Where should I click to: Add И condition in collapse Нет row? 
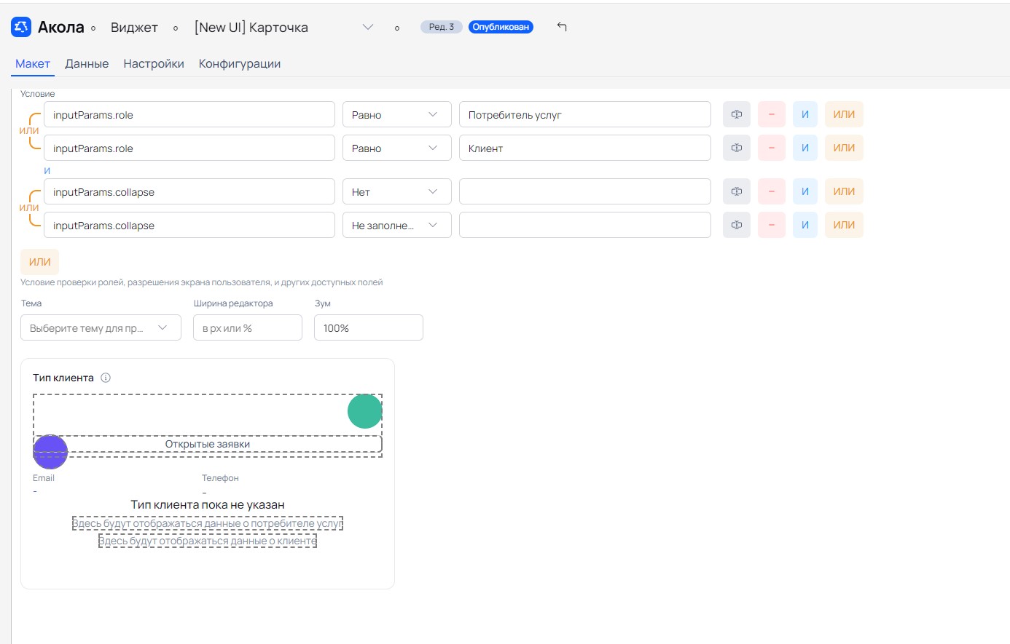click(805, 191)
